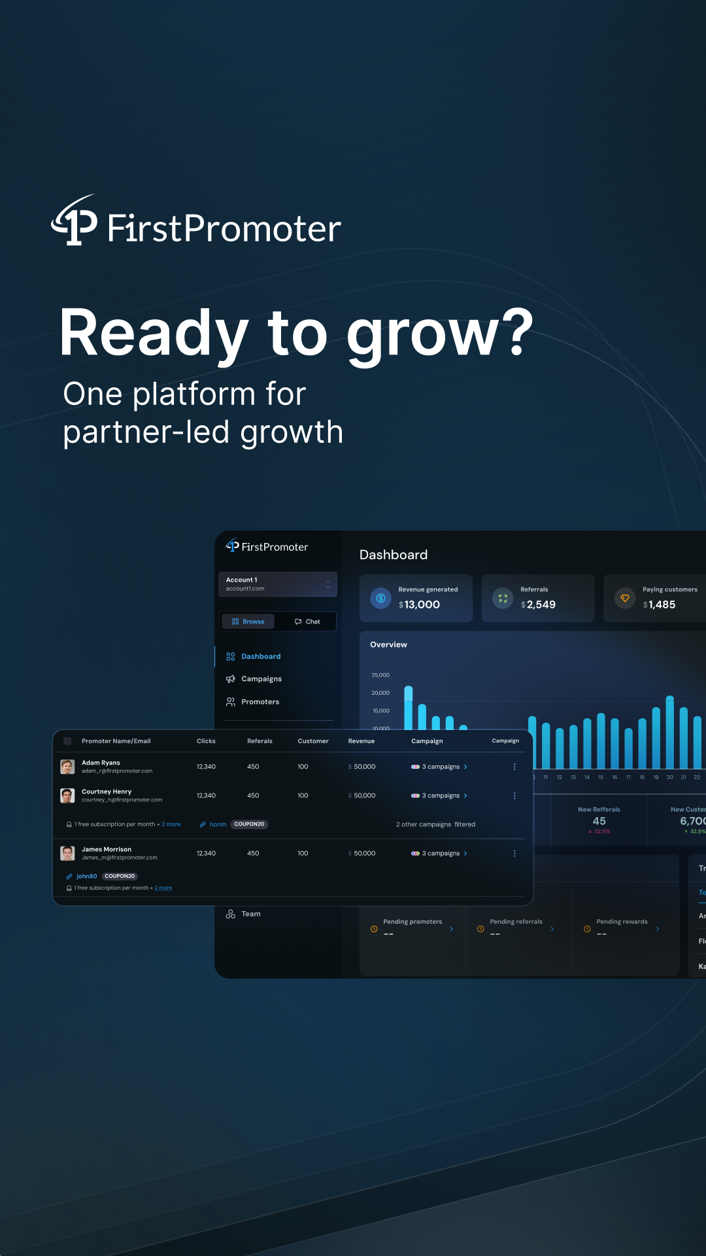Click the Revenue generated dollar icon
Viewport: 706px width, 1256px height.
click(x=380, y=598)
